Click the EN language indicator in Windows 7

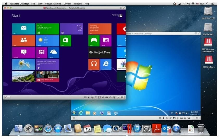coord(172,113)
